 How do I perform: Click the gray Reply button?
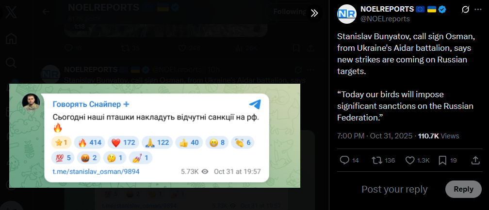tap(463, 189)
